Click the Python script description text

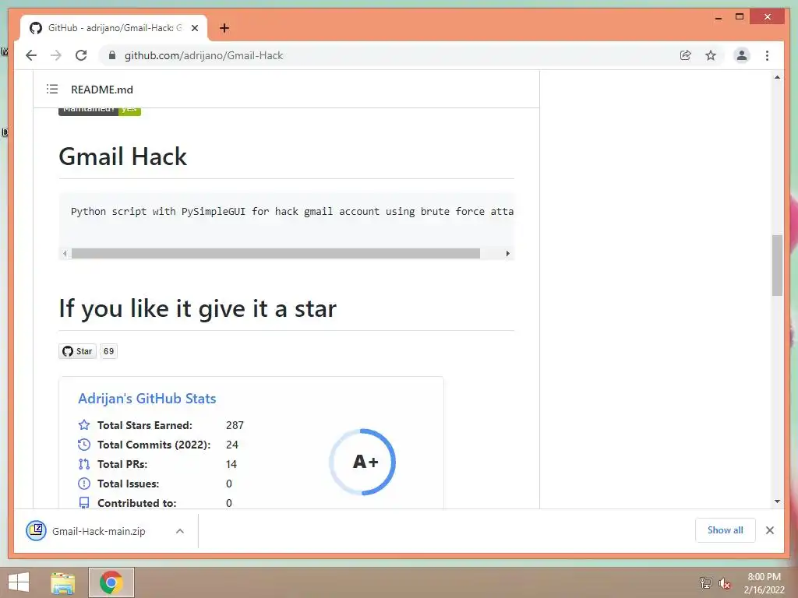[292, 212]
